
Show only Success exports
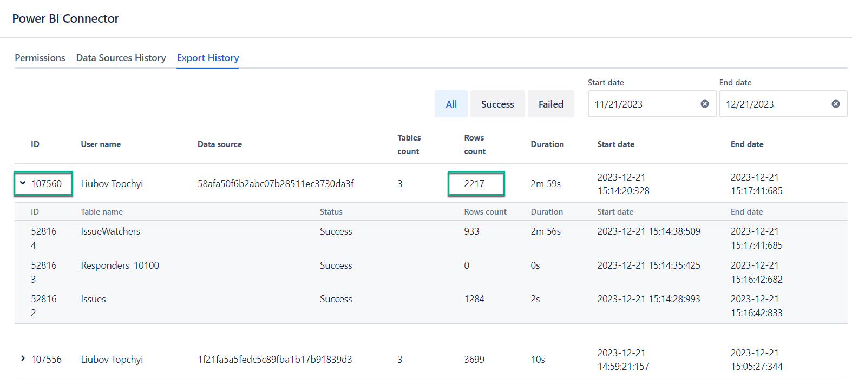tap(497, 104)
